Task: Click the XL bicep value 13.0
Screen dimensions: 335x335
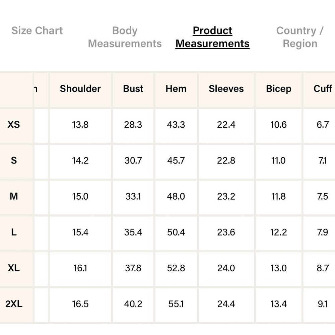Action: click(x=279, y=268)
